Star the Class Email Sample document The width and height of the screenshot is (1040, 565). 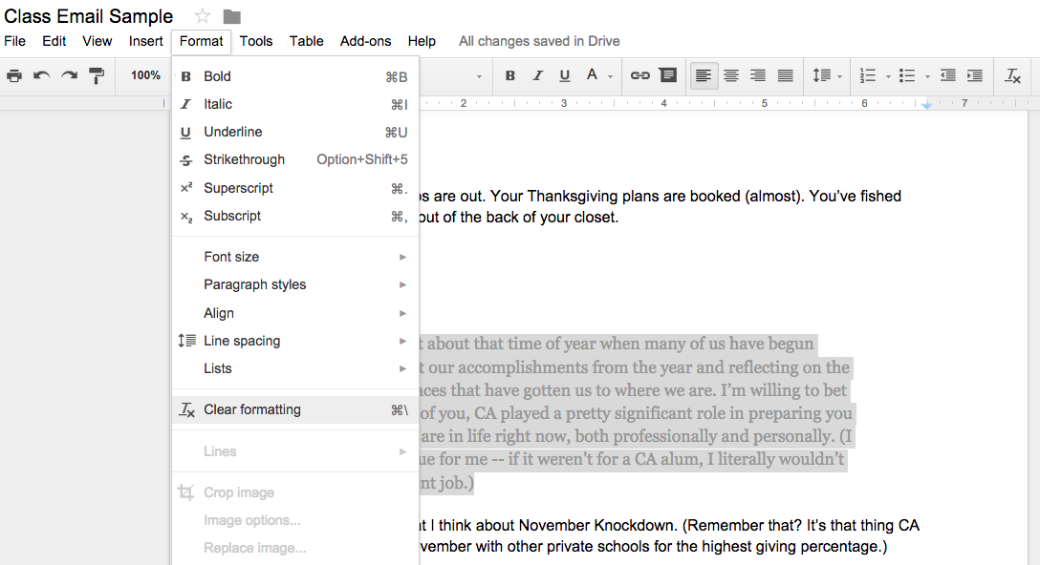click(202, 16)
